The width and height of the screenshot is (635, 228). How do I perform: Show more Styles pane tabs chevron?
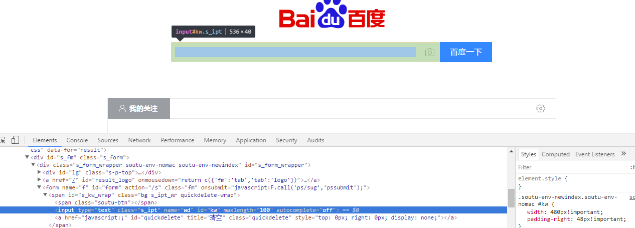click(624, 154)
